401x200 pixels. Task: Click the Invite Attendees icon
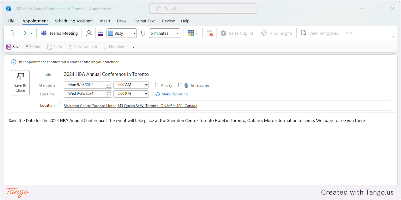89,33
